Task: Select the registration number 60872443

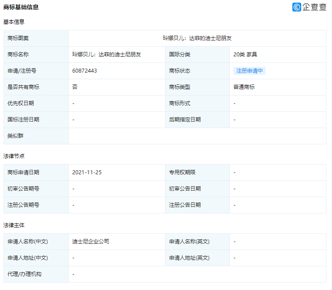Action: 85,71
